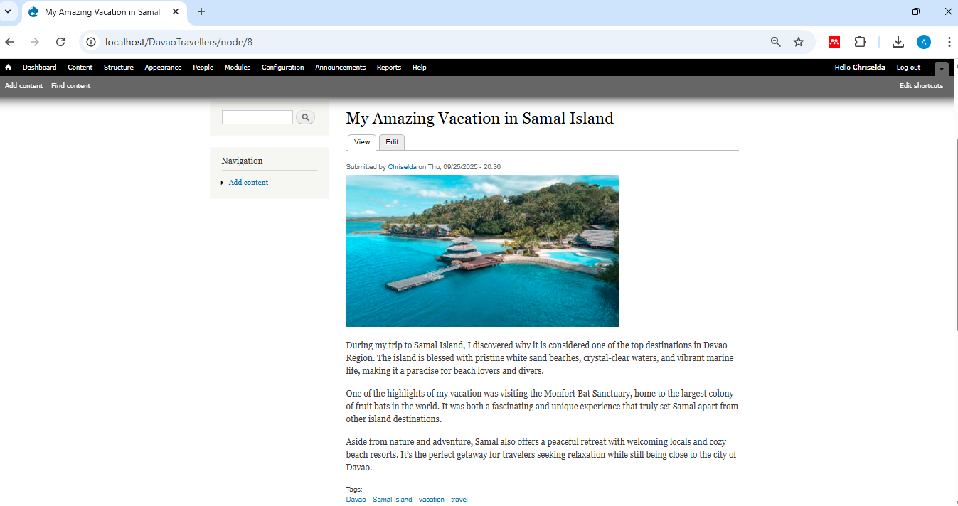Toggle the shortcut bar drawer arrow
This screenshot has width=958, height=506.
[942, 69]
